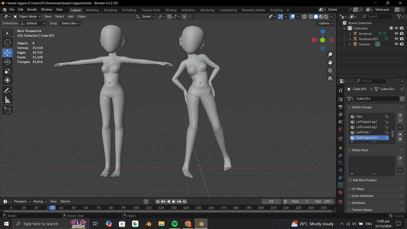This screenshot has height=229, width=407.
Task: Open the Render menu
Action: point(32,9)
